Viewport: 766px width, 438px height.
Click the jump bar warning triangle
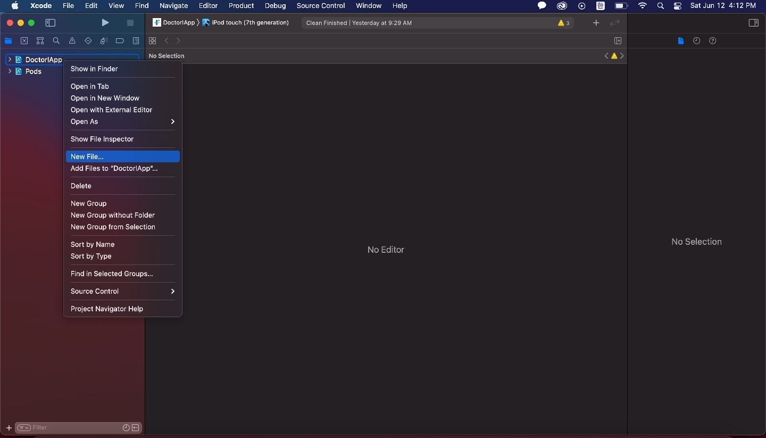[614, 56]
